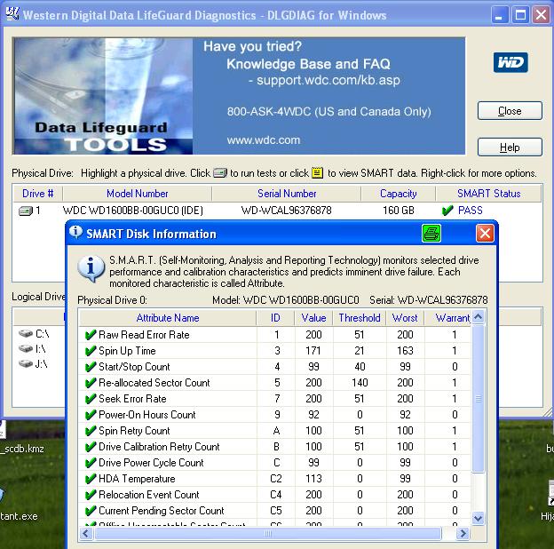The image size is (554, 549).
Task: Select drive 1 icon in physical drive list
Action: point(26,211)
